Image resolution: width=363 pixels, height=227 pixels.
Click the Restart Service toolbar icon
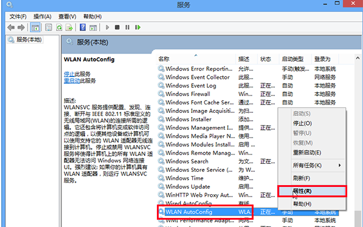coord(138,27)
